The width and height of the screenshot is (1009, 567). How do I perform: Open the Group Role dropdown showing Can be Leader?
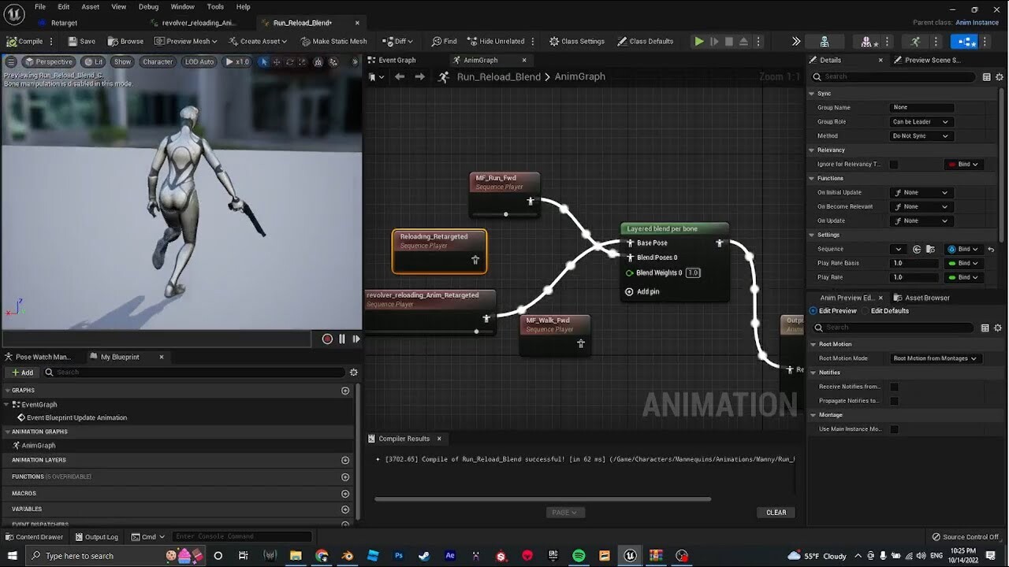pos(920,121)
